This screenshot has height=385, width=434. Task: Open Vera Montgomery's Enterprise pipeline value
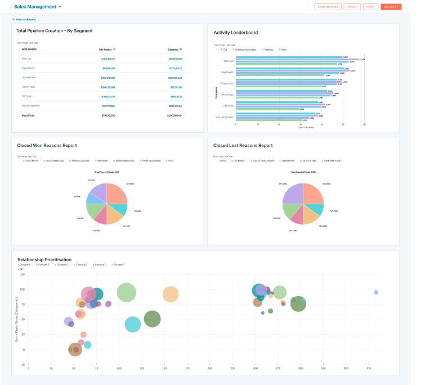pos(175,106)
